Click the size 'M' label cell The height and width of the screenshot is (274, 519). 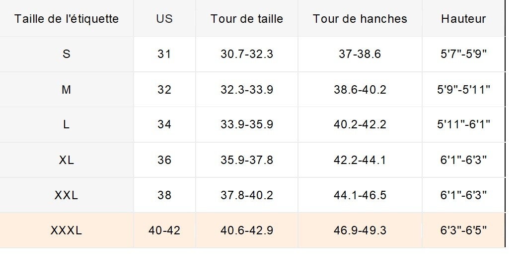[67, 90]
